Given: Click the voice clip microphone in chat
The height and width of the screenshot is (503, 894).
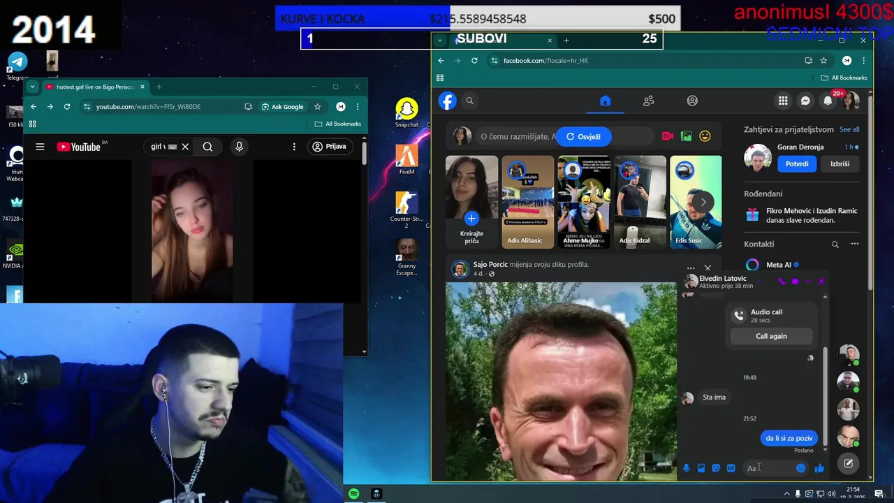Looking at the screenshot, I should tap(687, 468).
